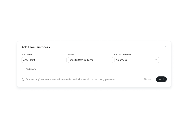Place cursor in angeltorff@gmail.com text

[81, 60]
